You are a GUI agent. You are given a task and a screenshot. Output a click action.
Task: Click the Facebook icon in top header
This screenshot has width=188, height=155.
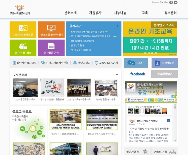click(x=171, y=2)
